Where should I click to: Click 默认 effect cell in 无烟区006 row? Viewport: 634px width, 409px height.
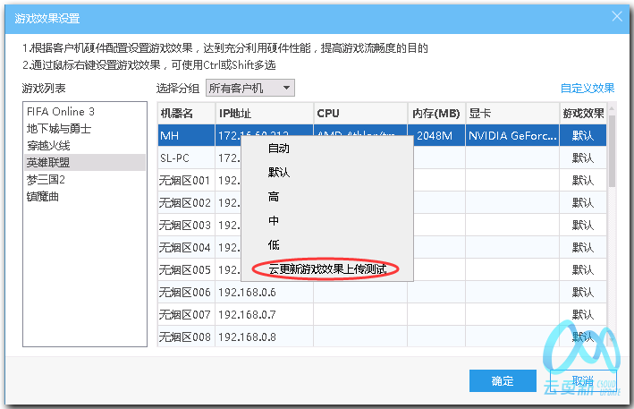[583, 292]
